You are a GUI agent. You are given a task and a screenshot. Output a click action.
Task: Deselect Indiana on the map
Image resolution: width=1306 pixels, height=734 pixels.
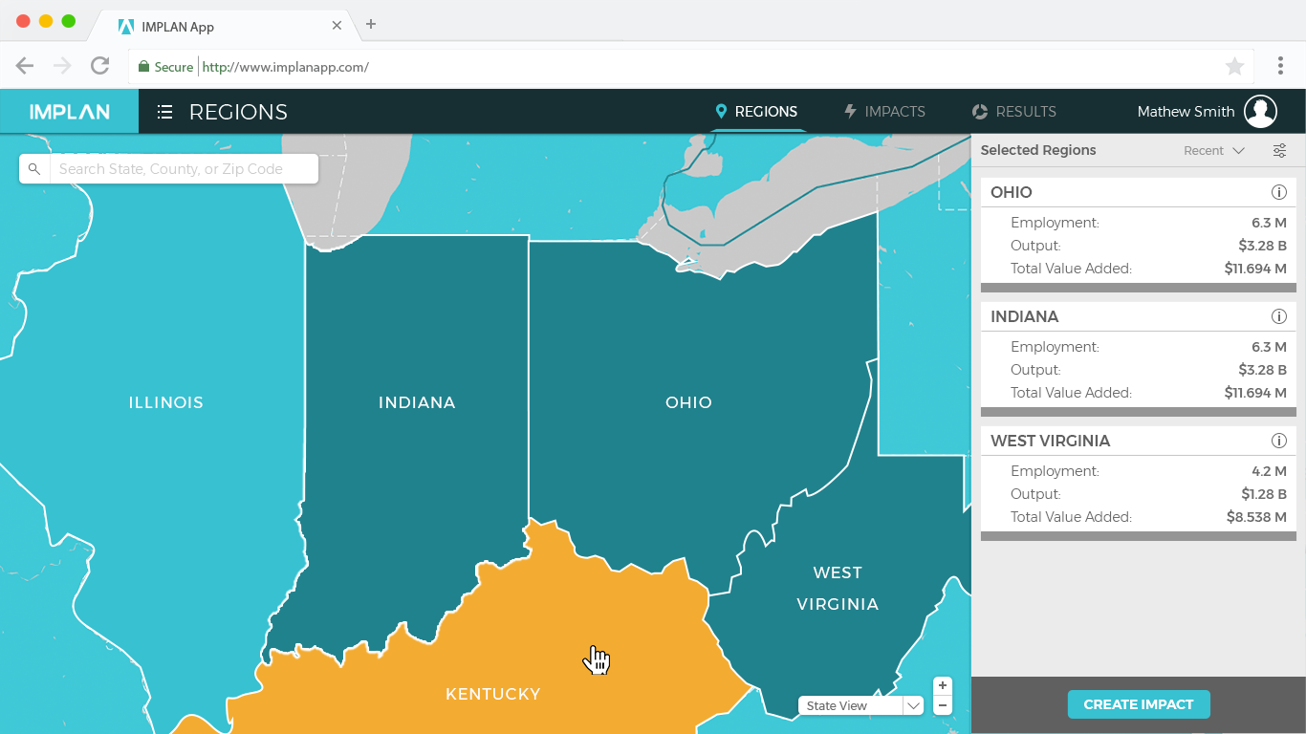click(417, 402)
